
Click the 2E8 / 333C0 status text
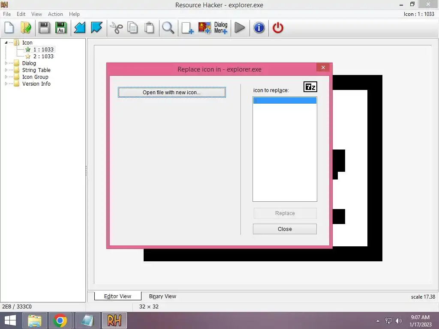(x=17, y=307)
